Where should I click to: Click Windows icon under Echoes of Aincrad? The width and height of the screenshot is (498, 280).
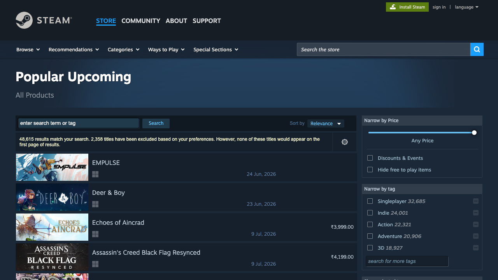pyautogui.click(x=95, y=234)
